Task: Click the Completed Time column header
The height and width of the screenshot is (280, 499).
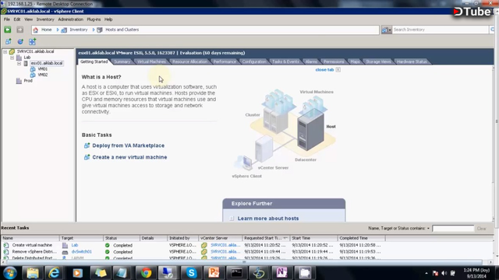Action: 361,238
